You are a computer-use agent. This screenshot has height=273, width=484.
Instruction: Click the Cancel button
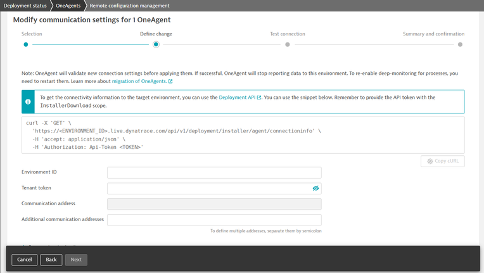click(x=24, y=260)
